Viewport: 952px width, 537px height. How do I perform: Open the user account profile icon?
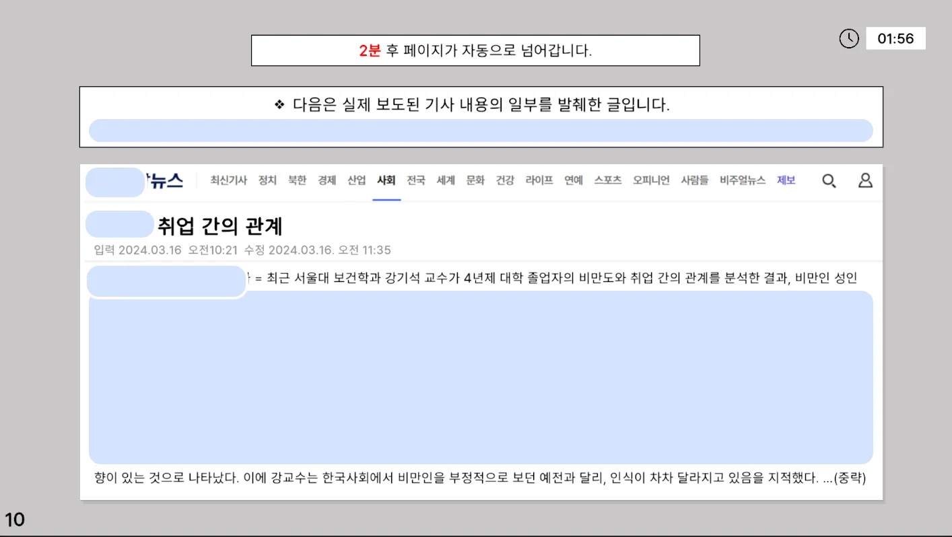click(x=865, y=180)
